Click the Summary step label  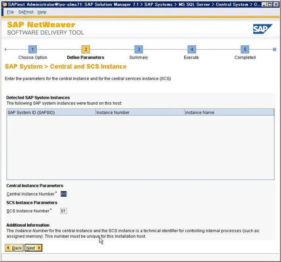(139, 57)
